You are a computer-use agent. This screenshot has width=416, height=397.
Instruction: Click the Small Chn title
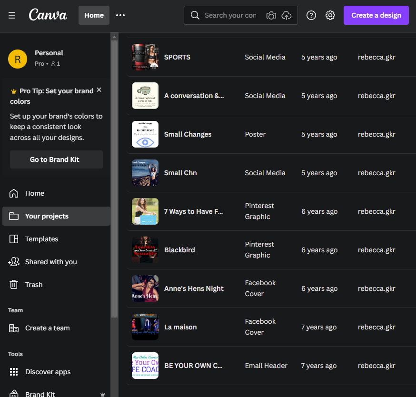click(x=180, y=173)
